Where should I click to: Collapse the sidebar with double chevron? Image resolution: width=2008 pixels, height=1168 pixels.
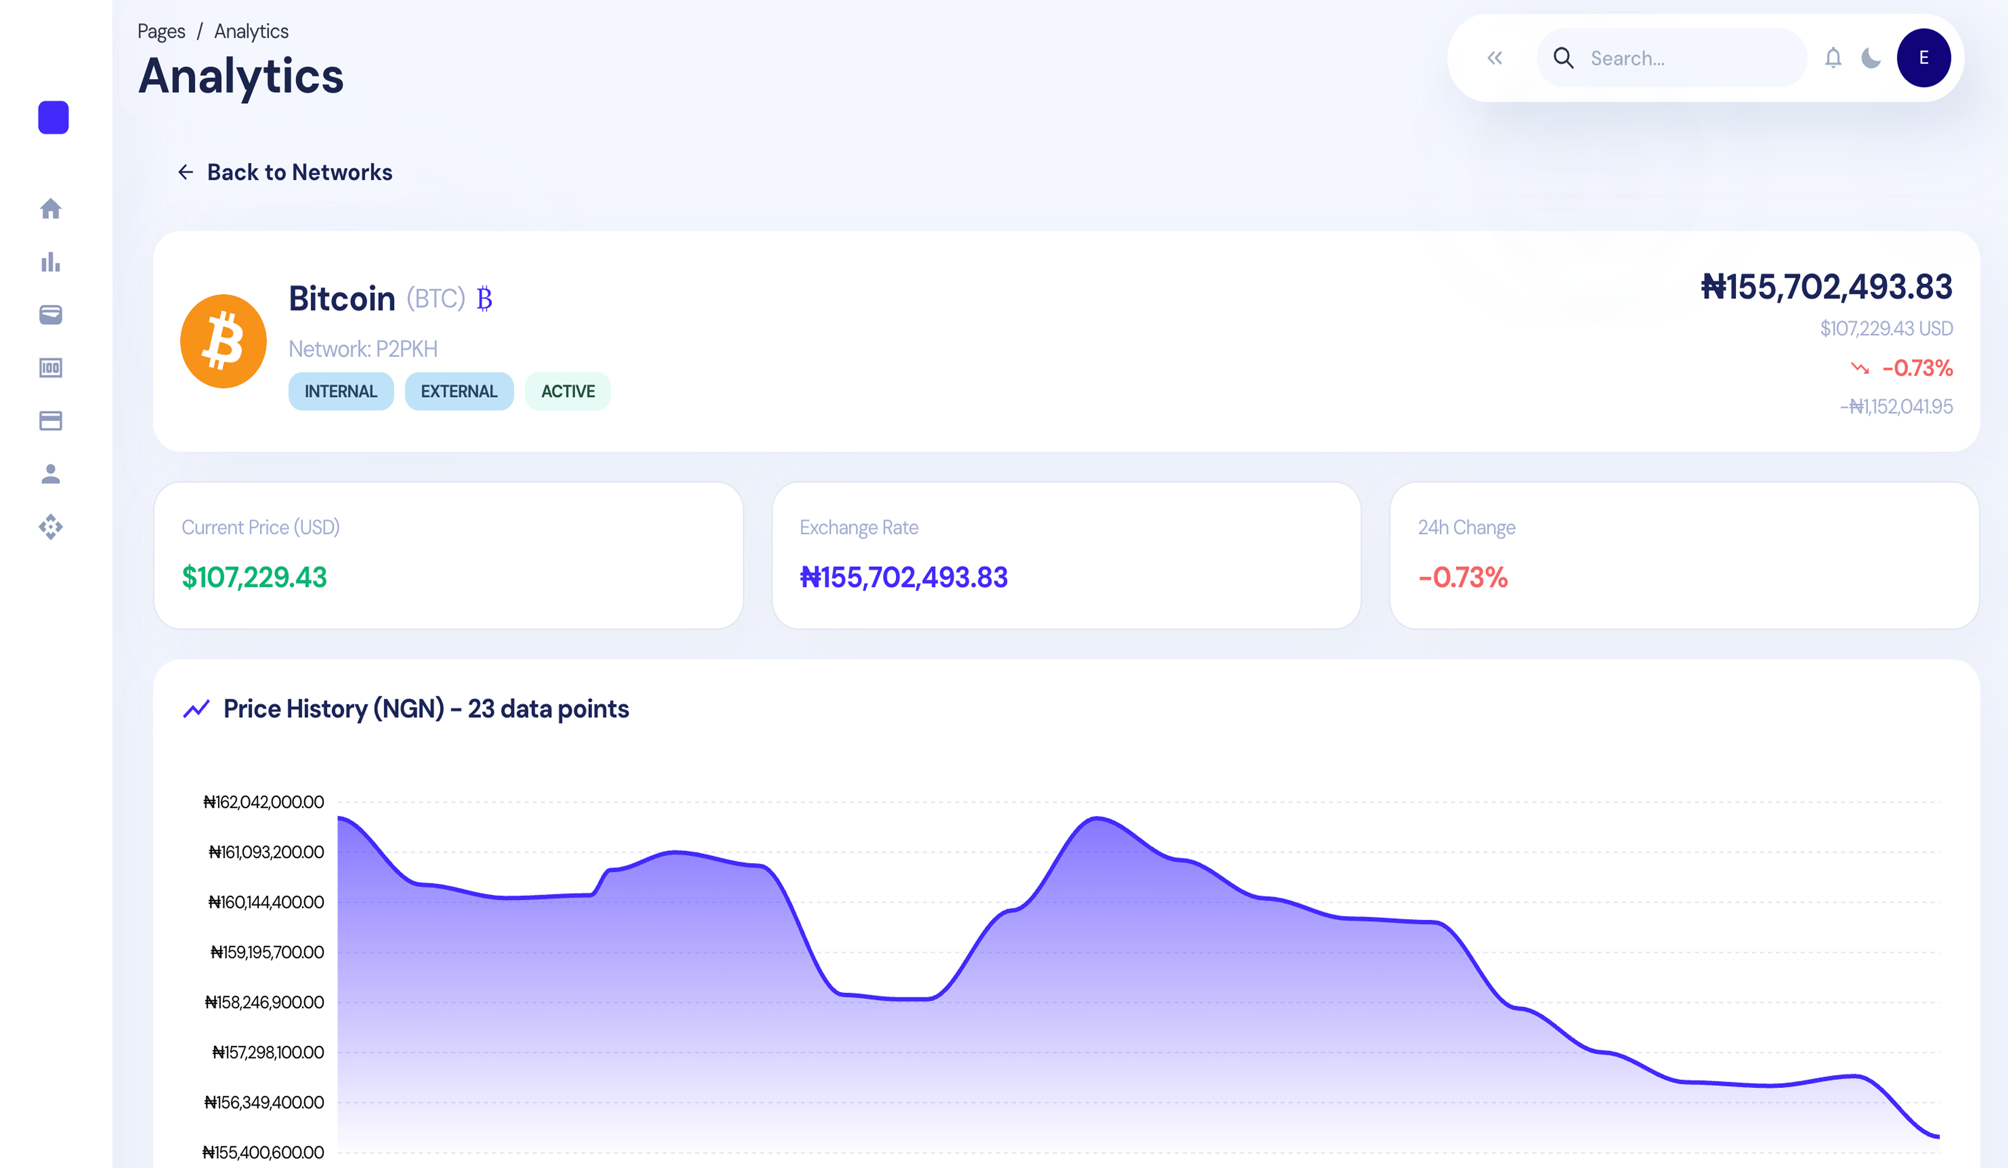(1495, 58)
